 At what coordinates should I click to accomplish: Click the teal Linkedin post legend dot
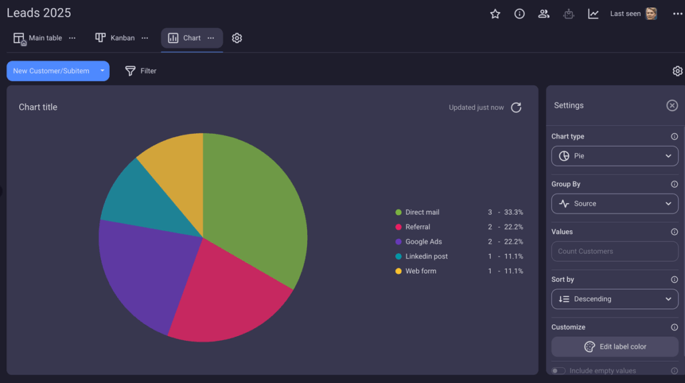pyautogui.click(x=399, y=256)
